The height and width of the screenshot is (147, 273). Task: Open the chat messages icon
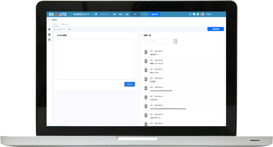tap(194, 14)
